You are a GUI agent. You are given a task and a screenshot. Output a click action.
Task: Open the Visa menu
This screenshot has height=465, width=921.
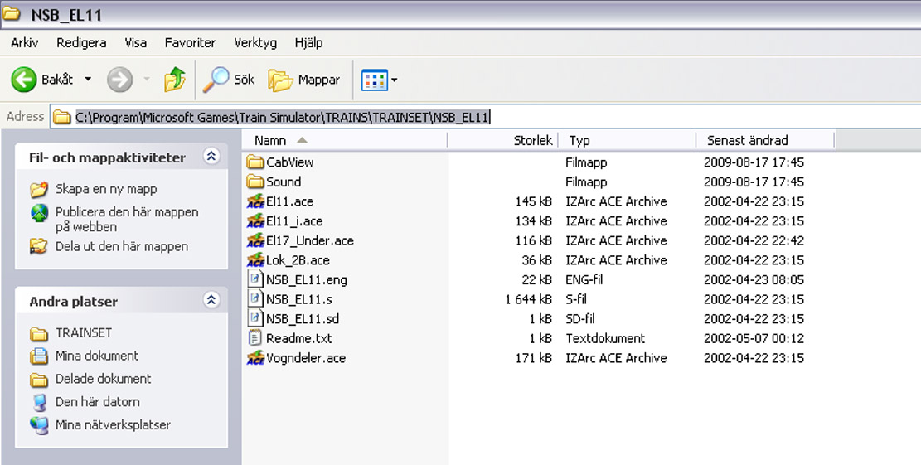(136, 43)
